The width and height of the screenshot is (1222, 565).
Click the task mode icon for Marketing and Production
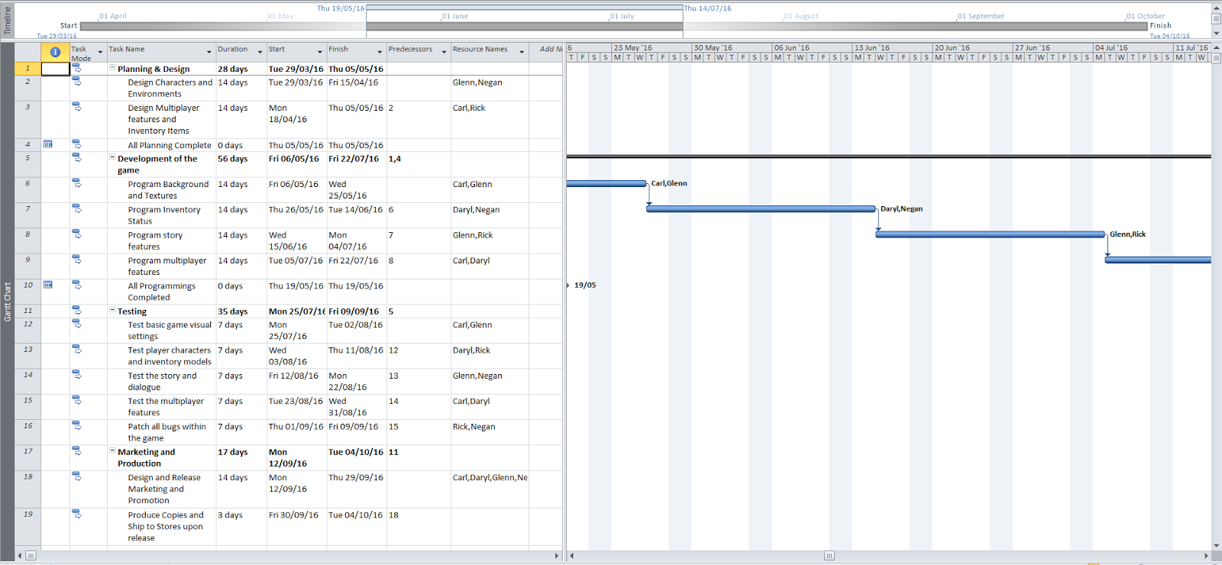point(76,451)
